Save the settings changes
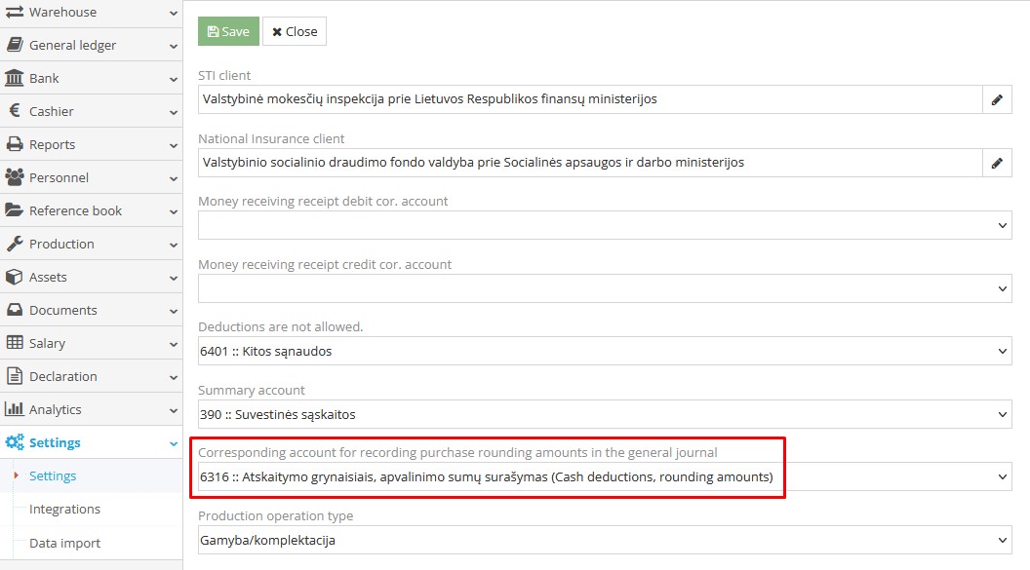 pyautogui.click(x=227, y=30)
